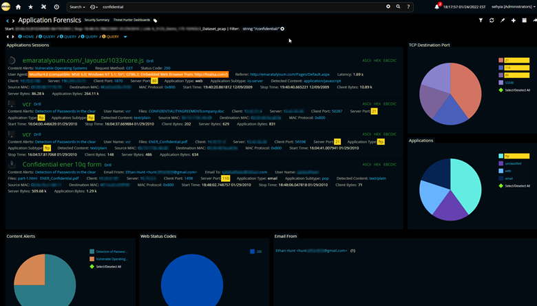
Task: Open Security Summary tab
Action: pyautogui.click(x=97, y=20)
